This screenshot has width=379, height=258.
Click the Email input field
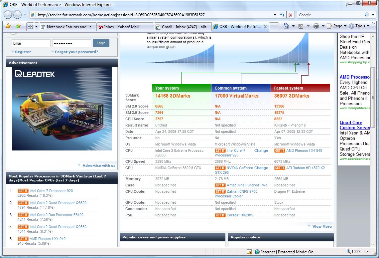31,43
